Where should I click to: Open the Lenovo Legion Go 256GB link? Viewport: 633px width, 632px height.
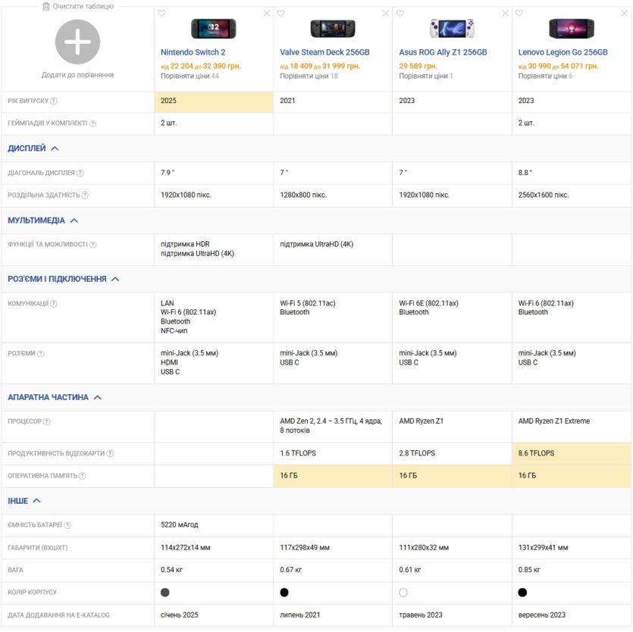pos(562,52)
